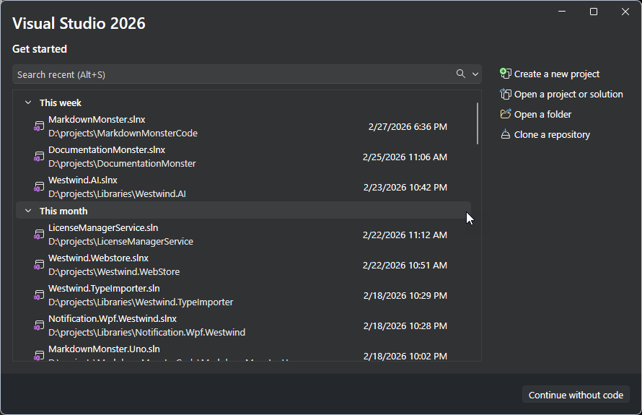Click the date 2/27/2026 6:36 PM
The width and height of the screenshot is (642, 415).
pyautogui.click(x=408, y=126)
